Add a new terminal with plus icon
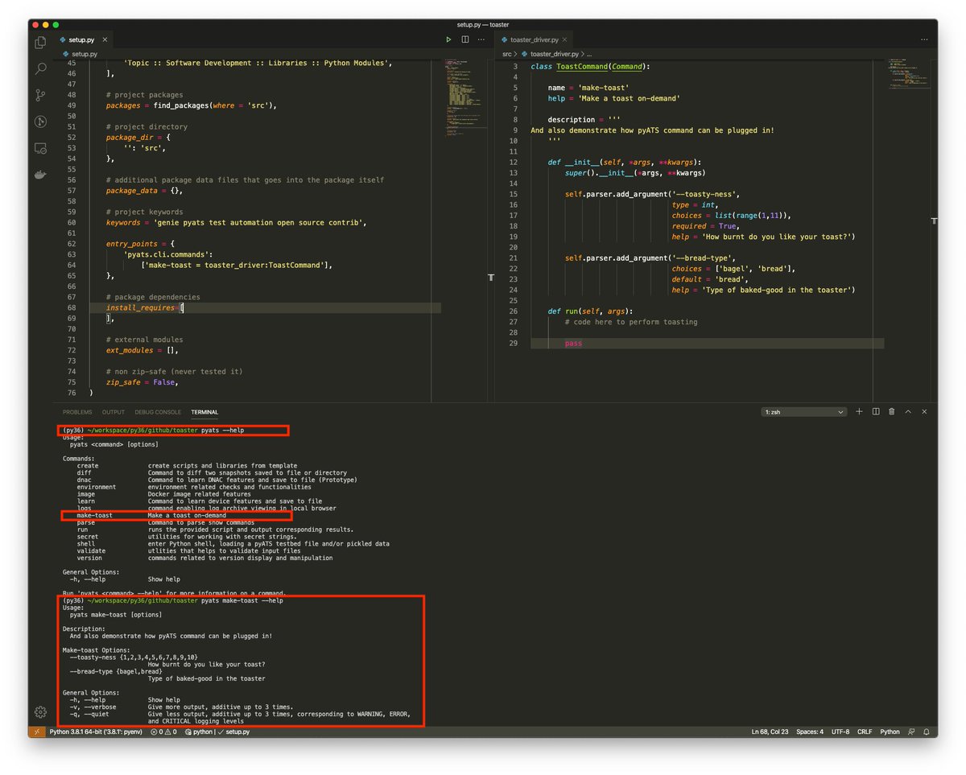Viewport: 966px width, 775px height. click(859, 411)
